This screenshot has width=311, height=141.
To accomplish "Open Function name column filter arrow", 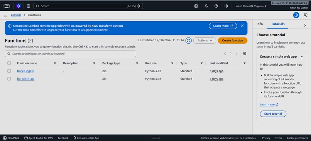I will click(x=55, y=63).
